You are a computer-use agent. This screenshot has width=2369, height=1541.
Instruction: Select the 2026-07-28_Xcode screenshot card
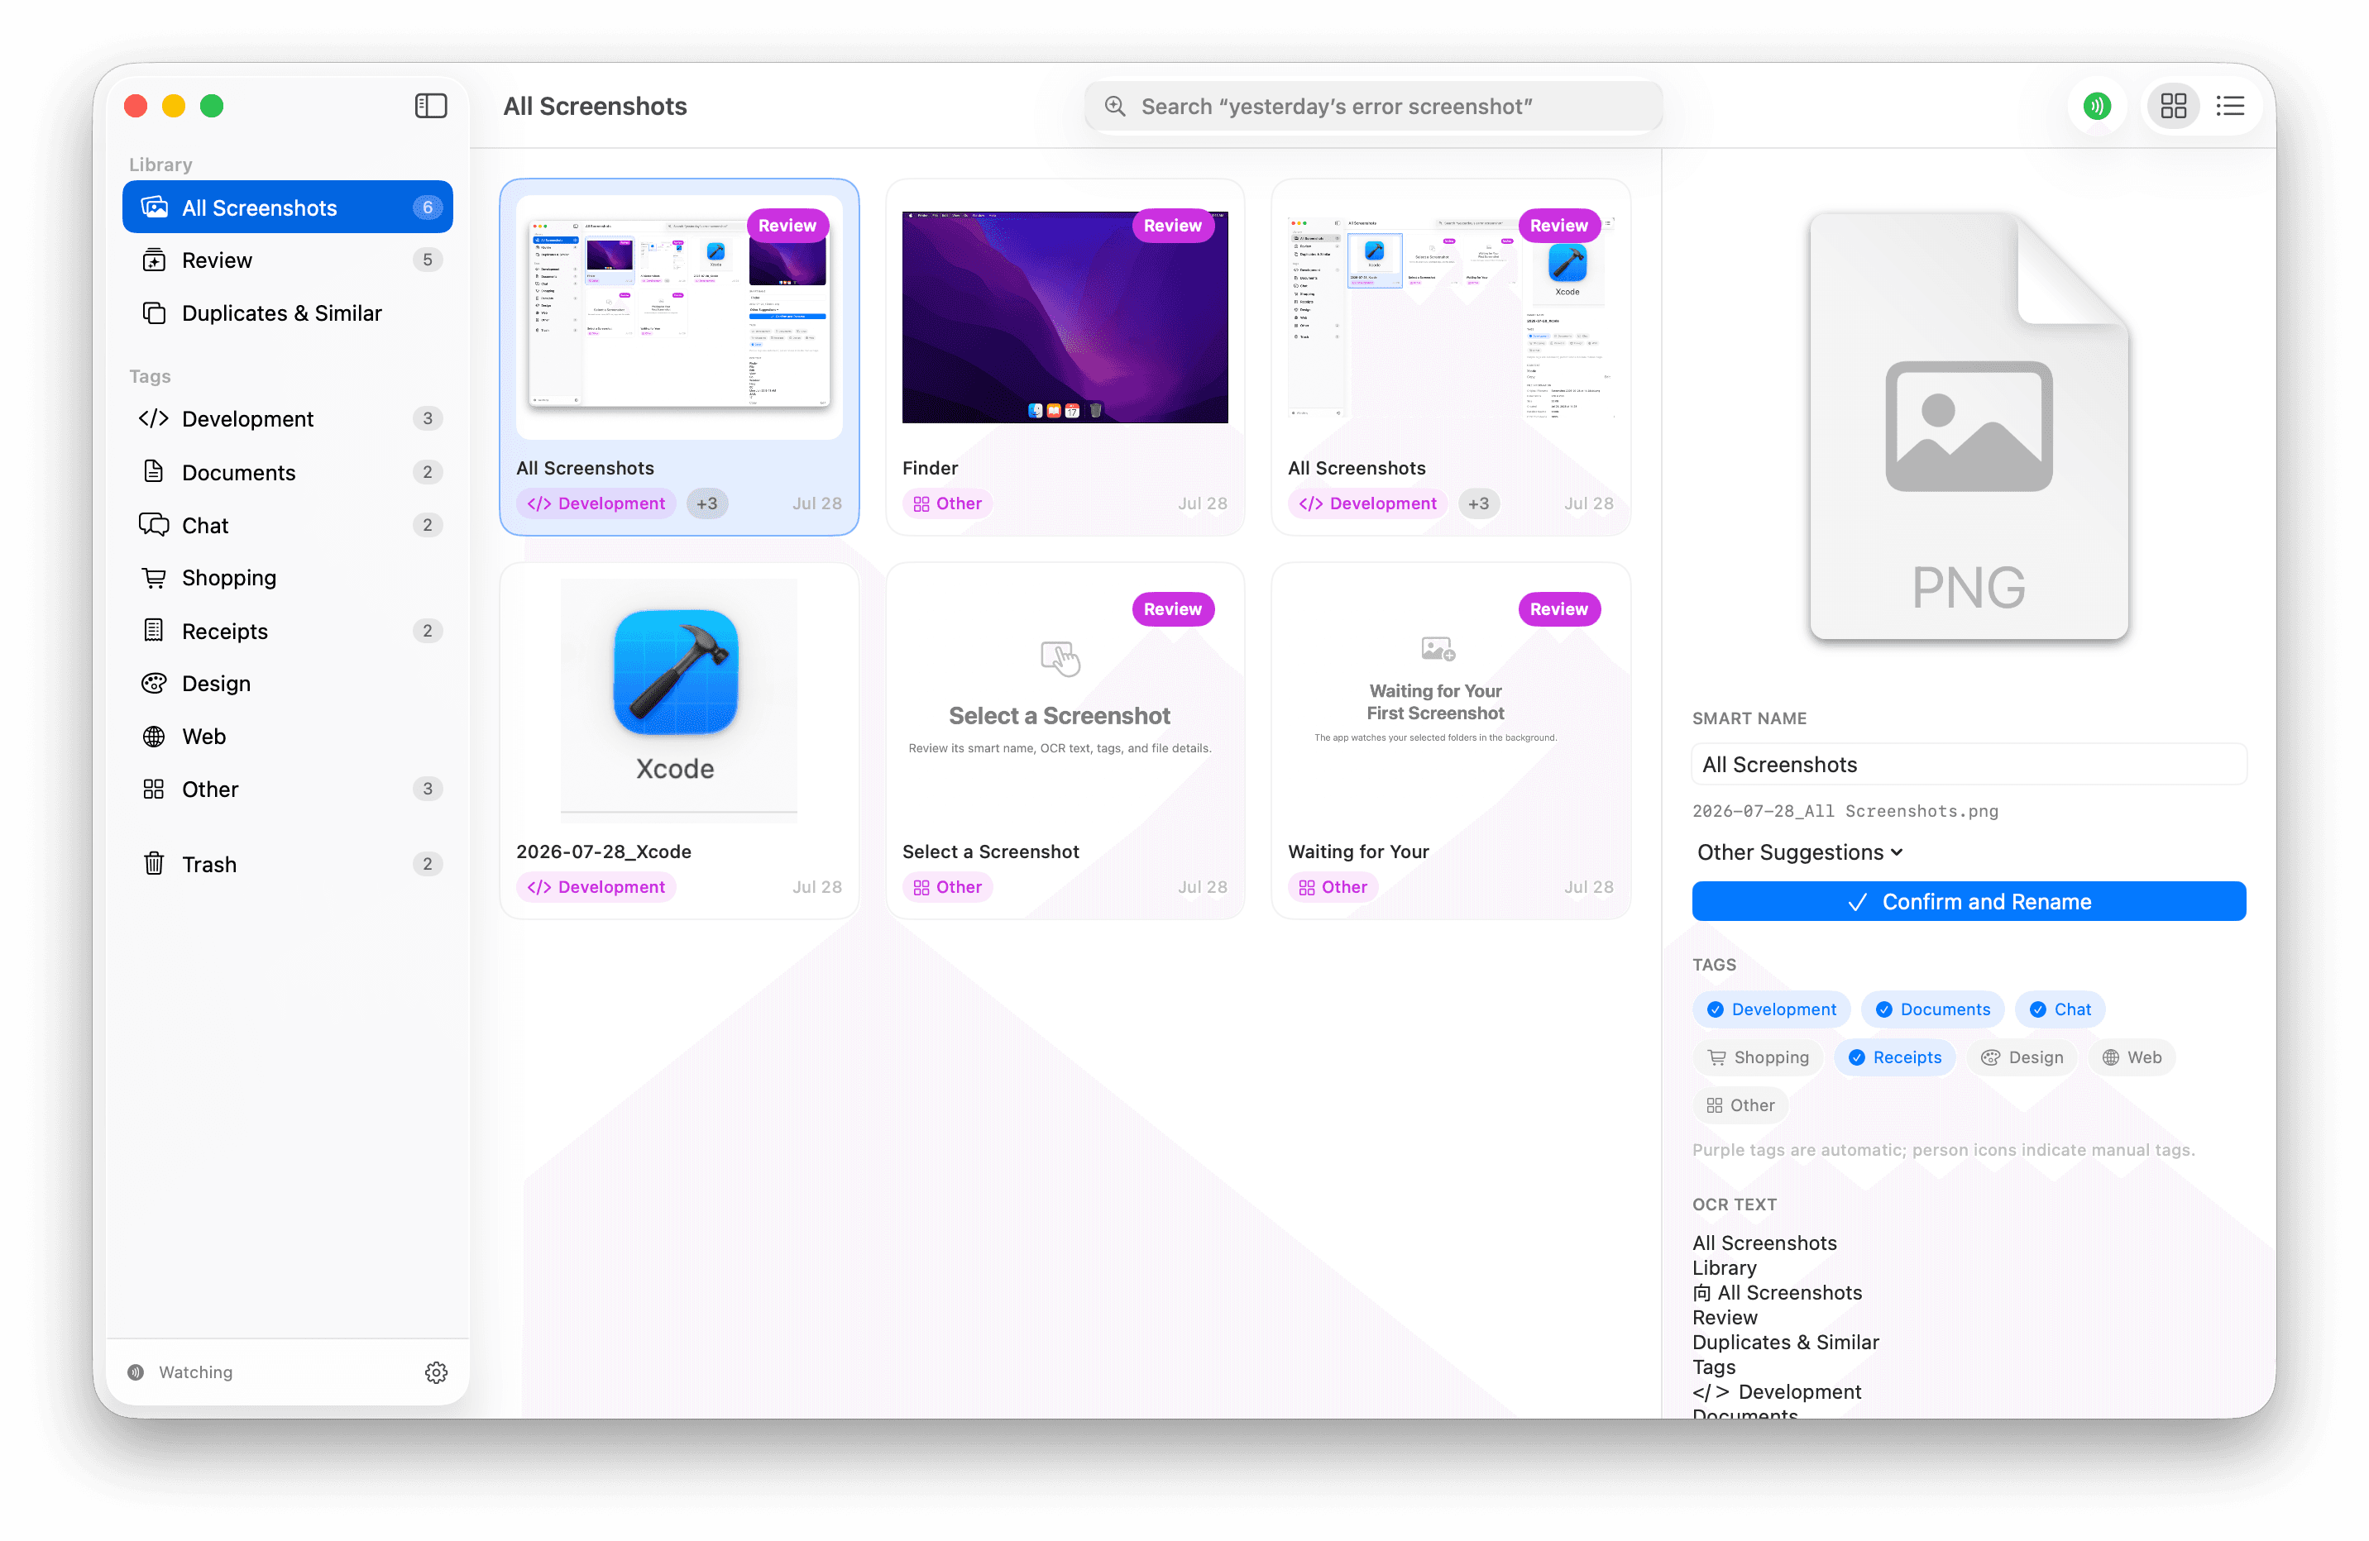[679, 740]
